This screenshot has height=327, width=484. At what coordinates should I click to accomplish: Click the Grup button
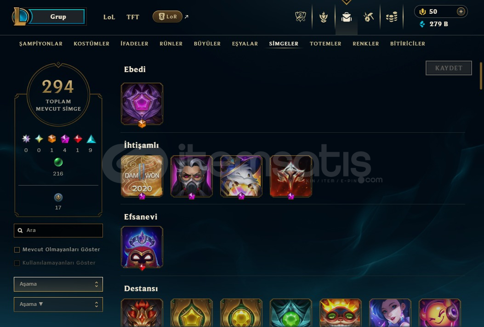(x=57, y=17)
